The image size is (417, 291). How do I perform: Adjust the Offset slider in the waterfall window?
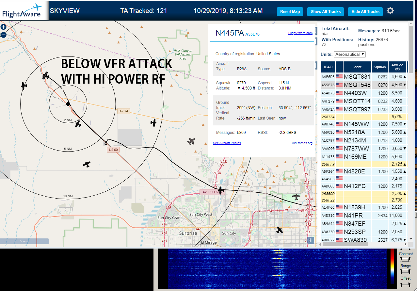tap(405, 285)
